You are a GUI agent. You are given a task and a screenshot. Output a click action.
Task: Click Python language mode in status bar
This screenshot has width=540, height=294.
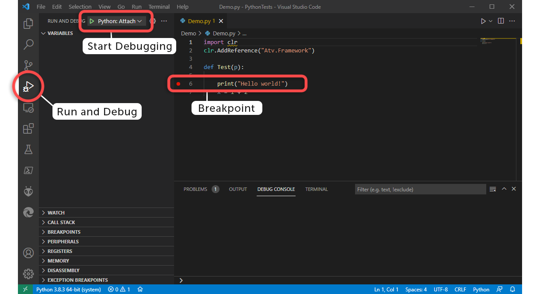[481, 289]
